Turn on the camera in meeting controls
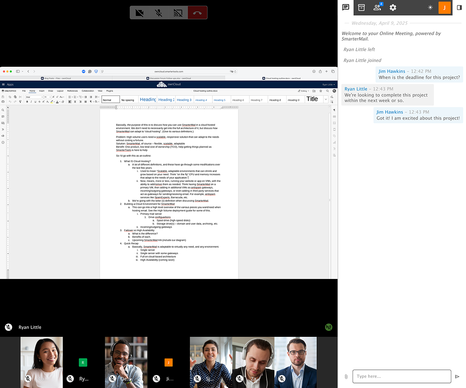Viewport: 466px width, 388px height. click(x=139, y=13)
